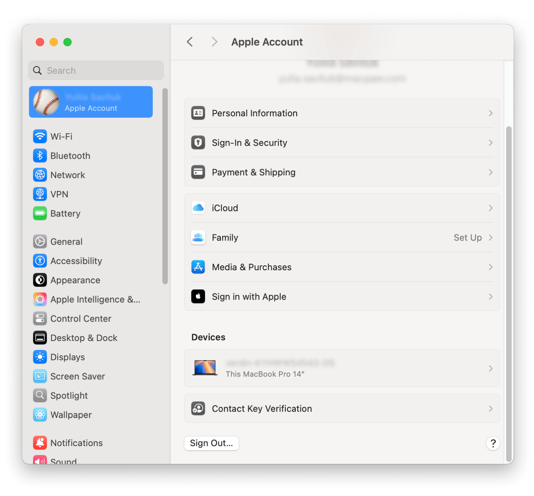This screenshot has width=534, height=496.
Task: Click the Battery icon in sidebar
Action: pos(40,213)
